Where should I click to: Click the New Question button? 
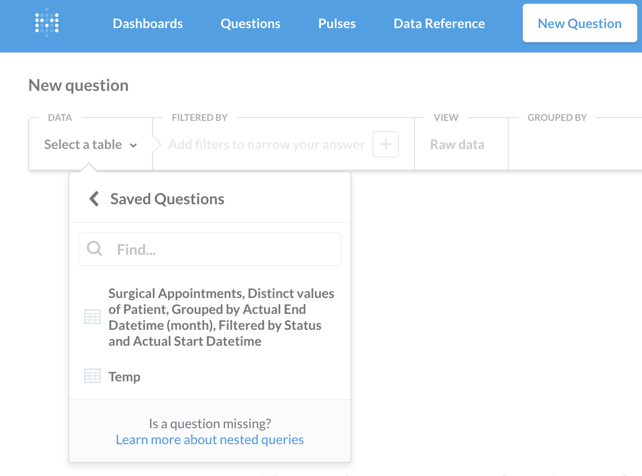pyautogui.click(x=580, y=23)
